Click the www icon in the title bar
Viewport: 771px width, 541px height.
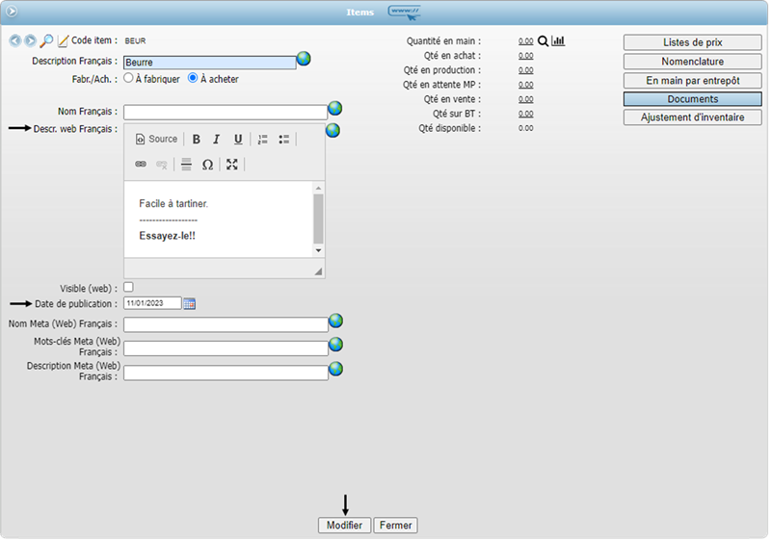coord(404,12)
